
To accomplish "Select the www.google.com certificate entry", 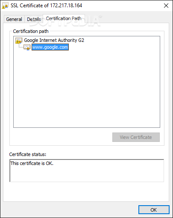I will [x=50, y=47].
